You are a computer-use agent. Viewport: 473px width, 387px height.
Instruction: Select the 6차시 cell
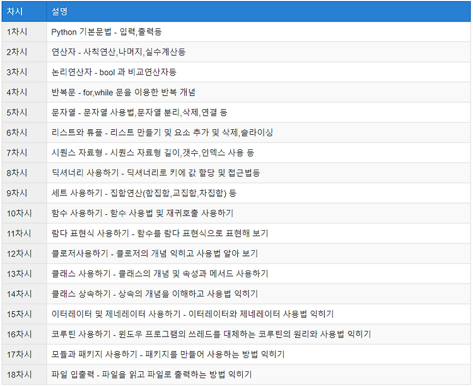point(24,132)
